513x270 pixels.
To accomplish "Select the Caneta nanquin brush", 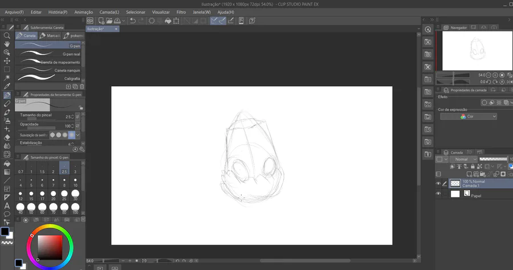I will click(48, 70).
